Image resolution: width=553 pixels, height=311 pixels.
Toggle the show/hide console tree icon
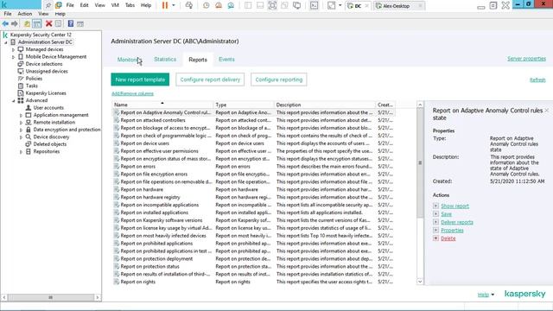36,23
